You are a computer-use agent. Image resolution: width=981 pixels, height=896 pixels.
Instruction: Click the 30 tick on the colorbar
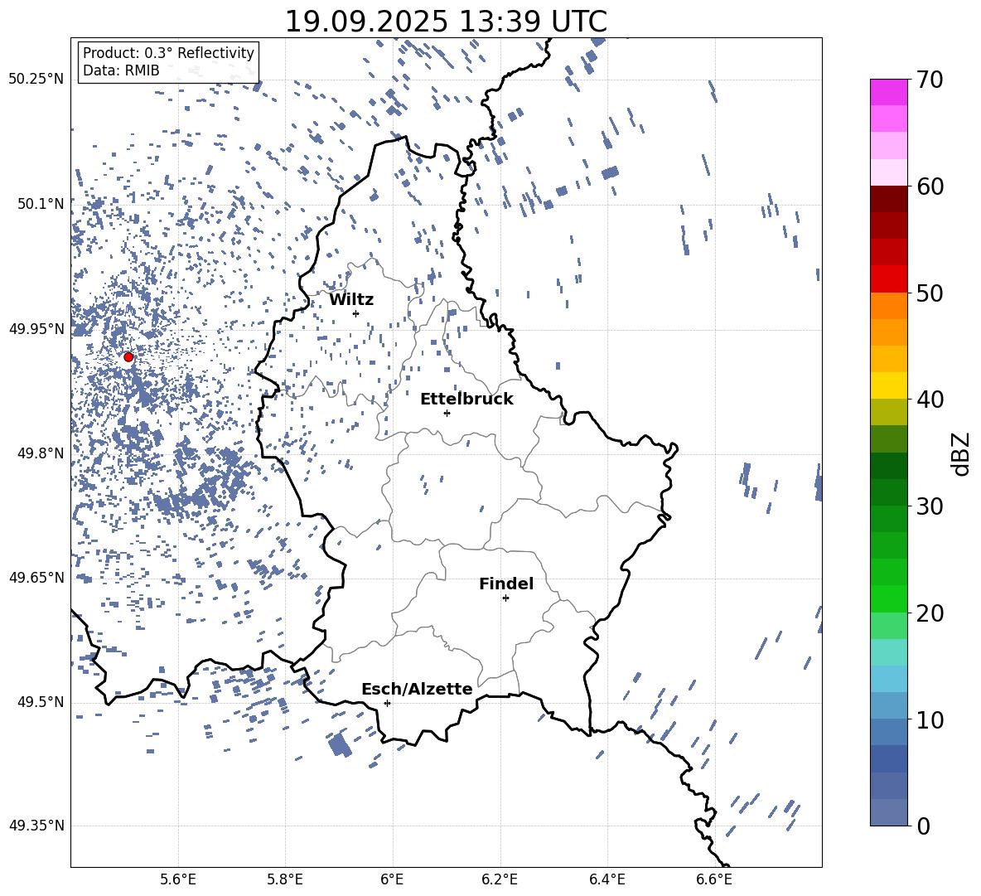pyautogui.click(x=929, y=506)
